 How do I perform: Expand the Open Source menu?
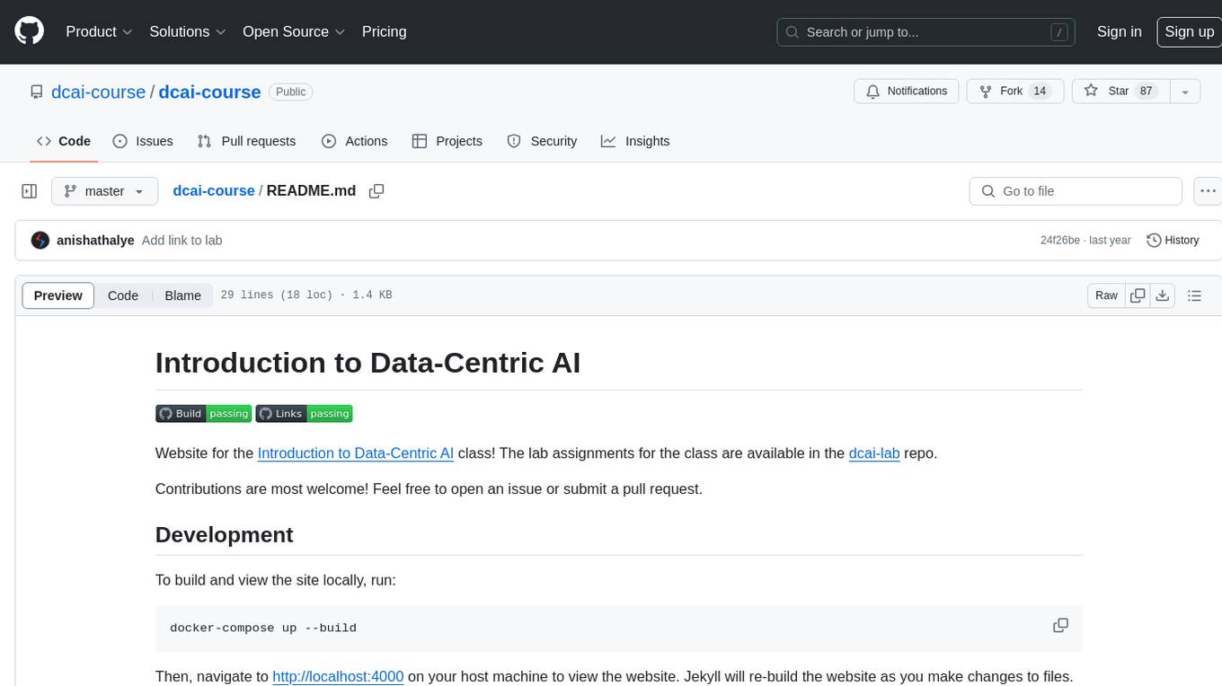pyautogui.click(x=294, y=31)
